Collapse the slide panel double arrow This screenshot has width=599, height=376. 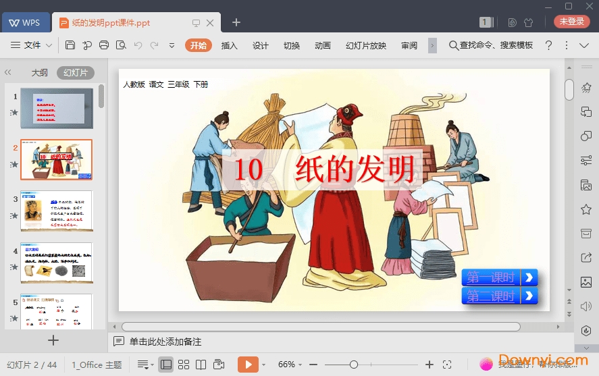pos(7,72)
